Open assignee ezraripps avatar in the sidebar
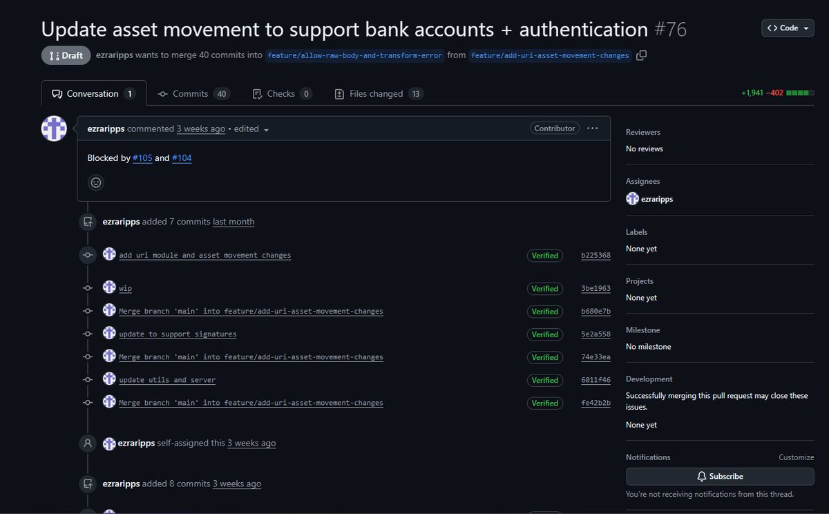This screenshot has width=829, height=514. [632, 198]
